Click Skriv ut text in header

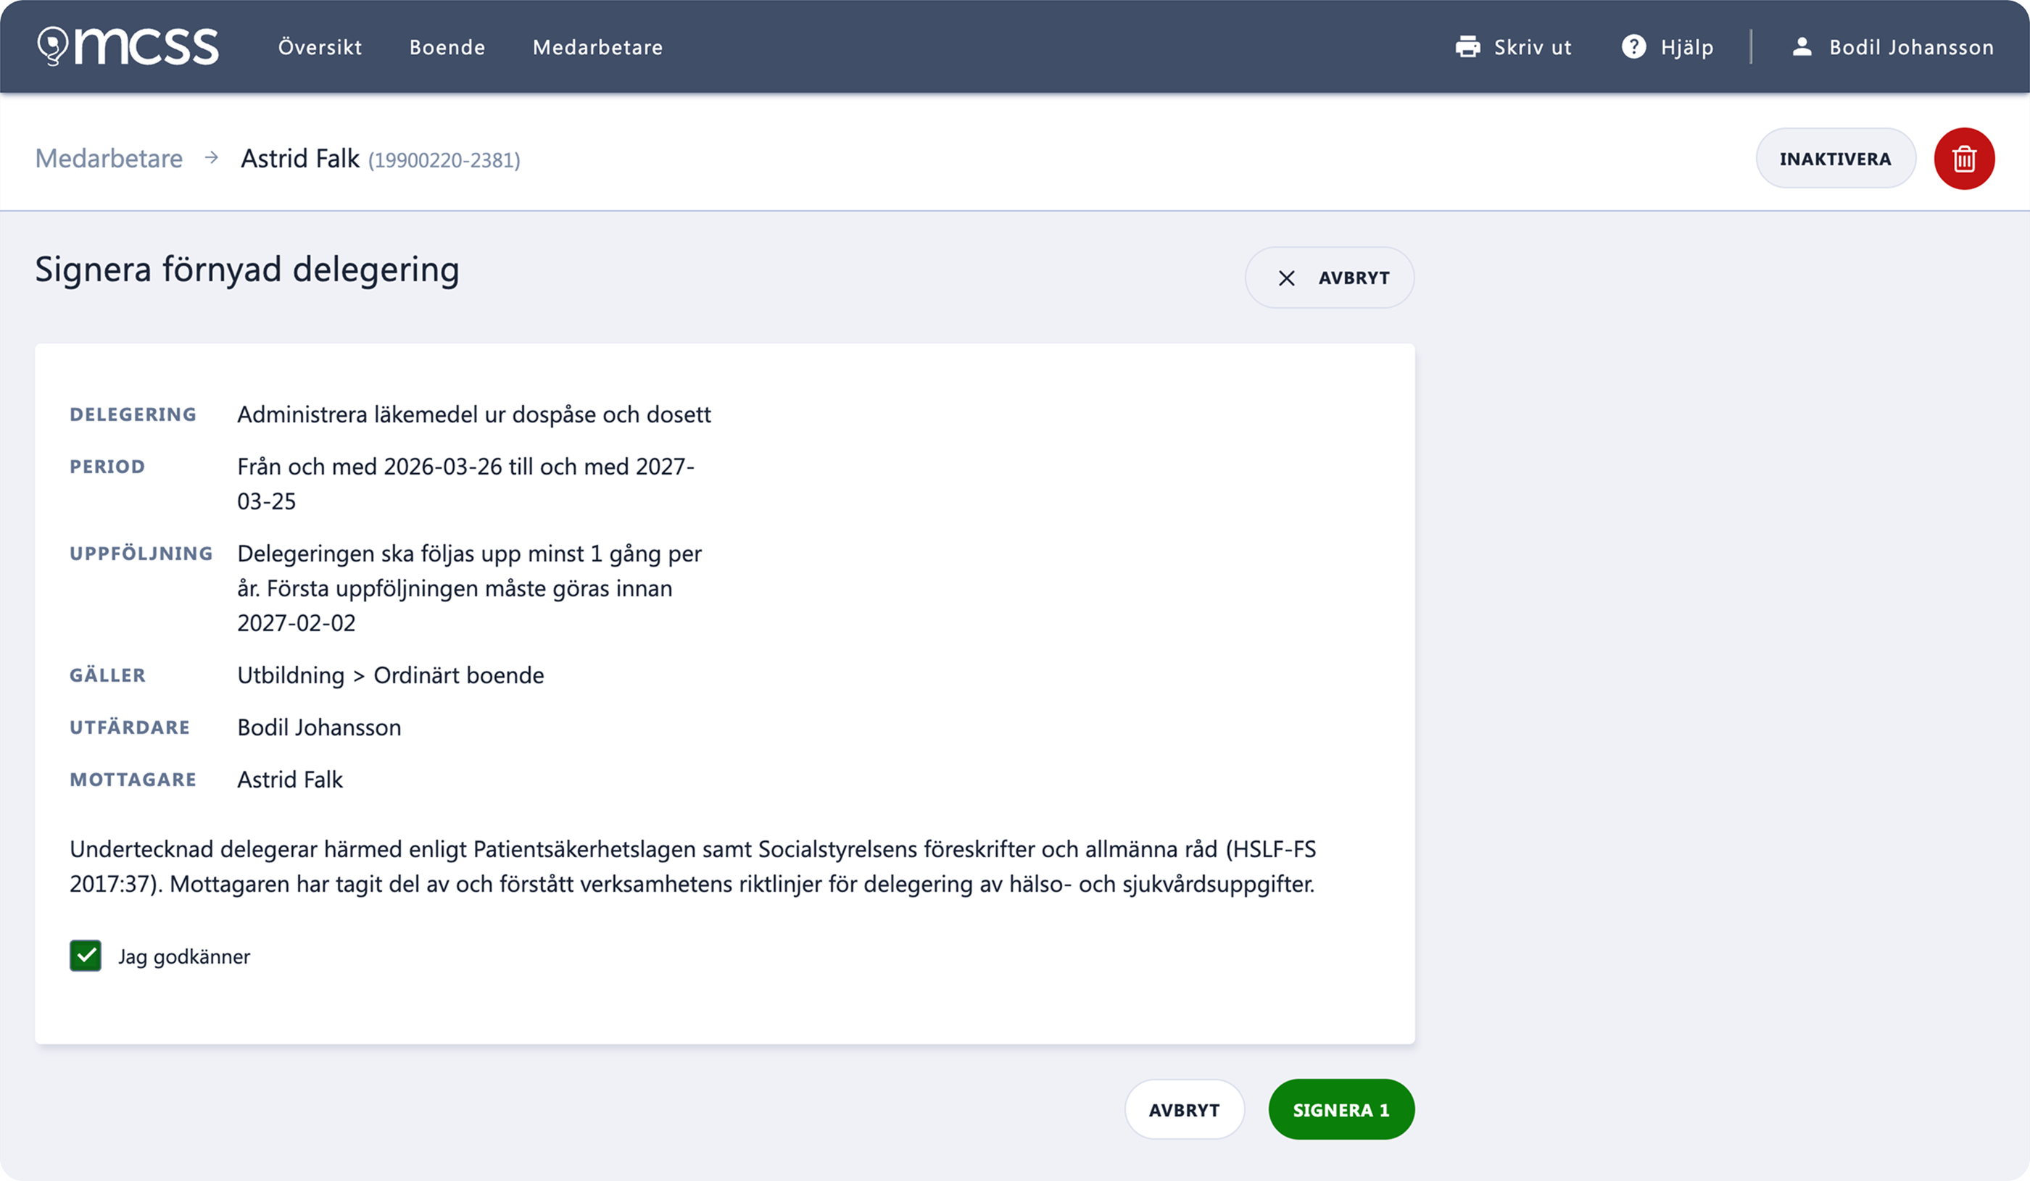pyautogui.click(x=1532, y=46)
